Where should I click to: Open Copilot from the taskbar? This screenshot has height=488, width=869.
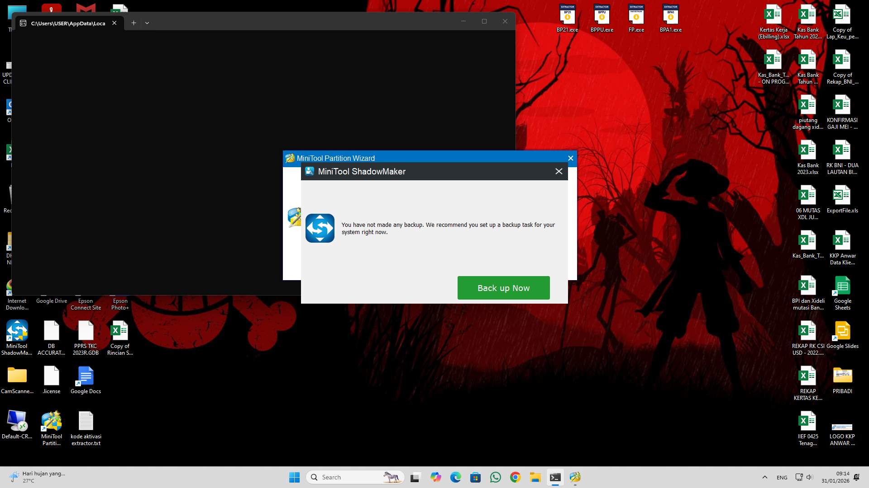[435, 477]
